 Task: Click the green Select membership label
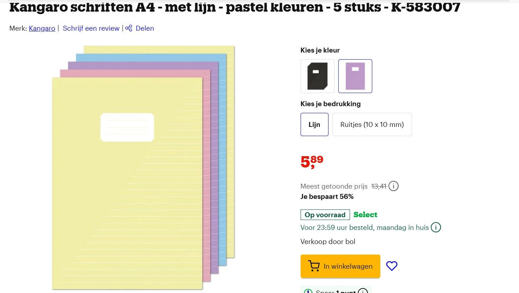[365, 214]
